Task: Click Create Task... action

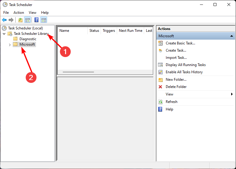Action: tap(176, 50)
